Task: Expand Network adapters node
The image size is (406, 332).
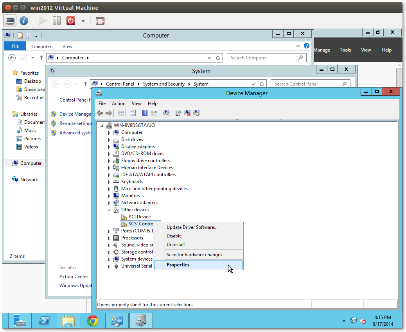Action: (x=109, y=203)
